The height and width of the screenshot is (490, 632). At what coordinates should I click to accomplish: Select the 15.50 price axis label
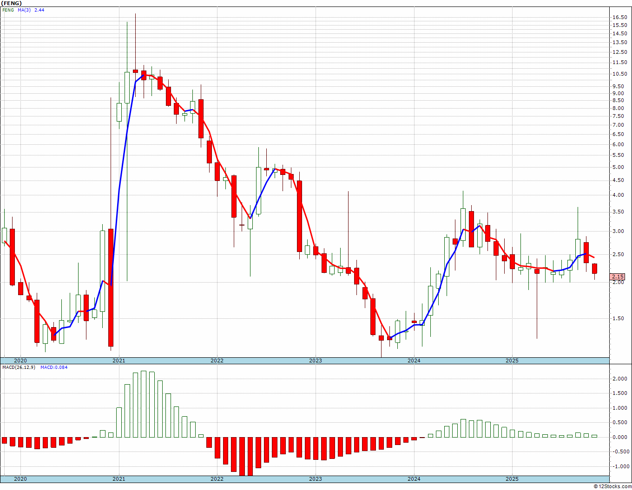pos(619,25)
